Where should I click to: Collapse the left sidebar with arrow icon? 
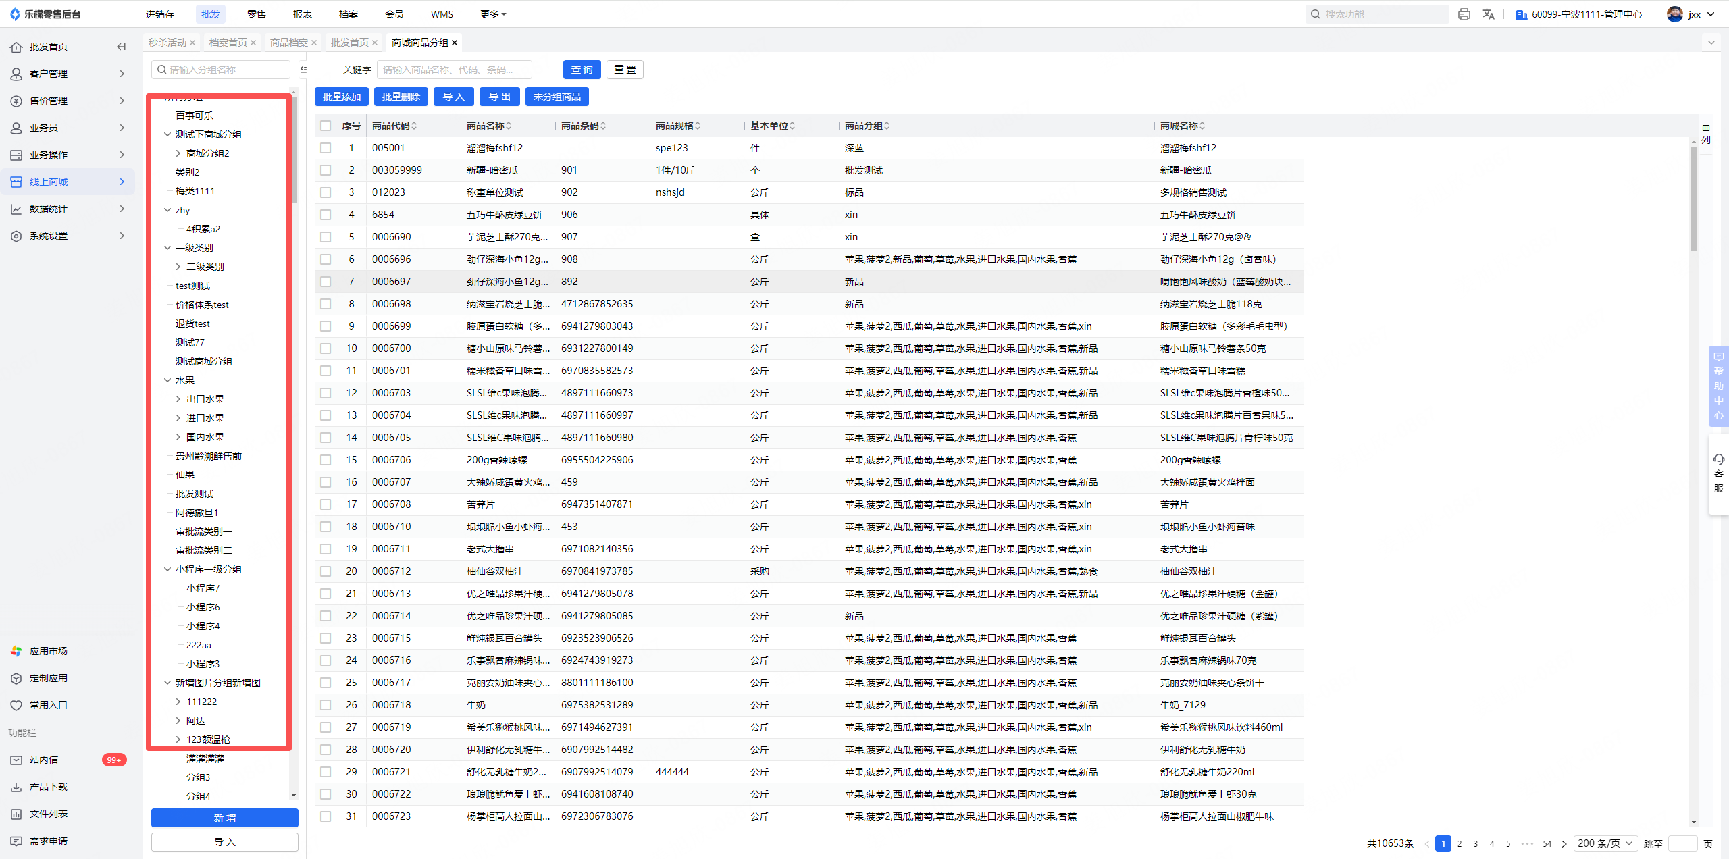(x=122, y=47)
